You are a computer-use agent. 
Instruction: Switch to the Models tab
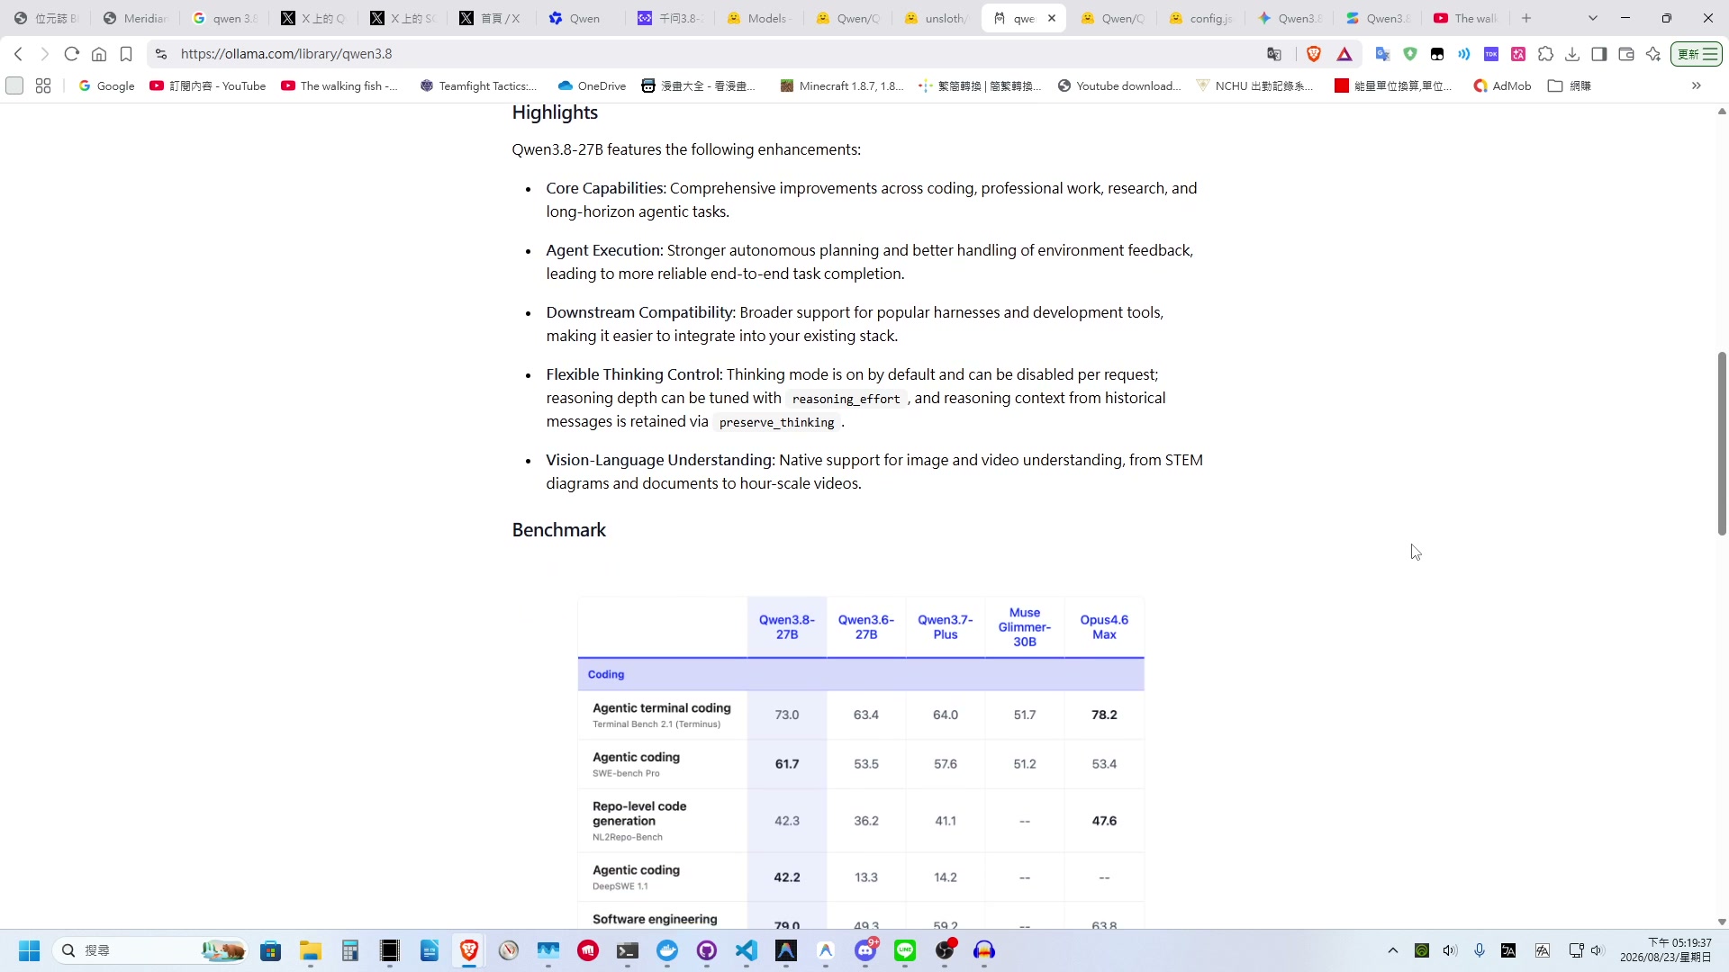pyautogui.click(x=759, y=18)
